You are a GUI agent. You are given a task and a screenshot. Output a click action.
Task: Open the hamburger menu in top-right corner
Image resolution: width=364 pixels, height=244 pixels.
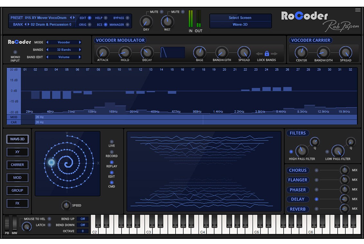358,10
